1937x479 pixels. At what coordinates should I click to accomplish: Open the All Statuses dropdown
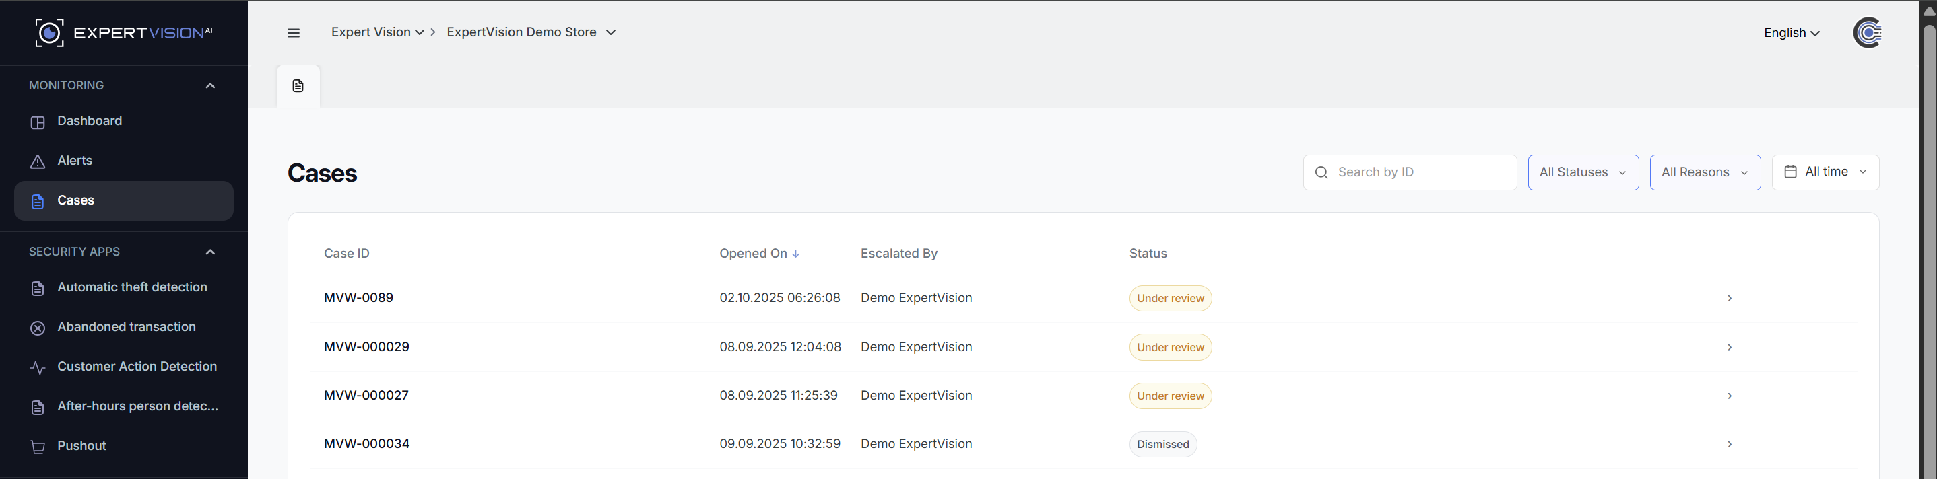[1583, 172]
